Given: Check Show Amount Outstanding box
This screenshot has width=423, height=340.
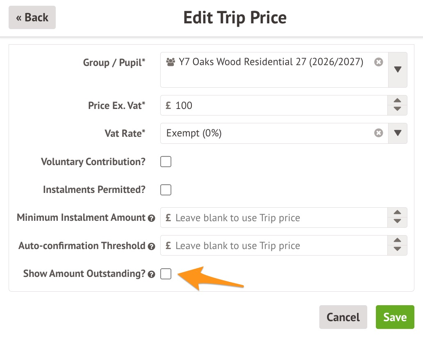Looking at the screenshot, I should click(x=166, y=274).
